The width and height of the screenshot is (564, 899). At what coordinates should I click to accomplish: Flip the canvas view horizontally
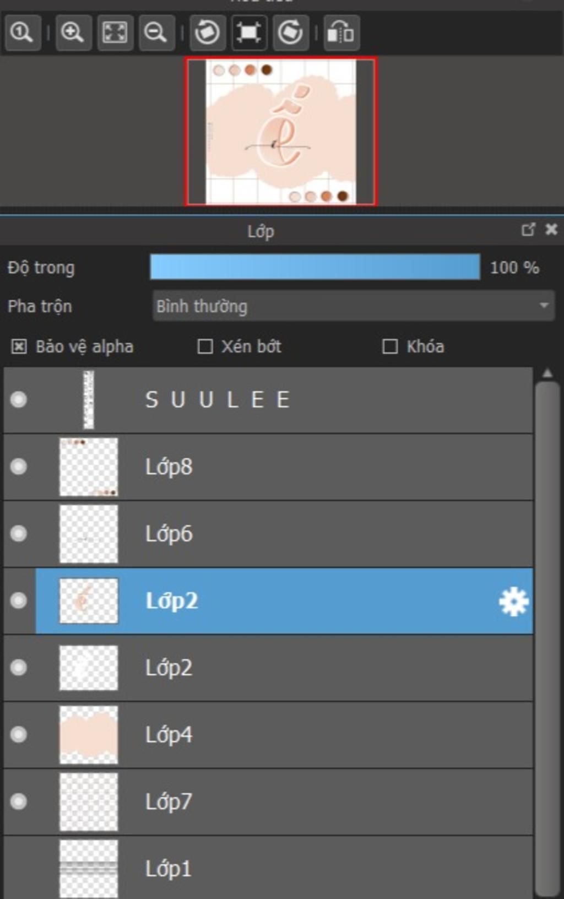click(x=341, y=33)
